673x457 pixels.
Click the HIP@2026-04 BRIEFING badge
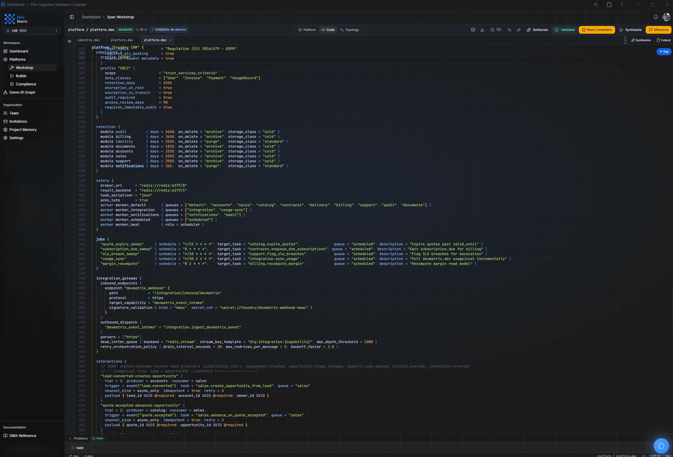pos(169,30)
